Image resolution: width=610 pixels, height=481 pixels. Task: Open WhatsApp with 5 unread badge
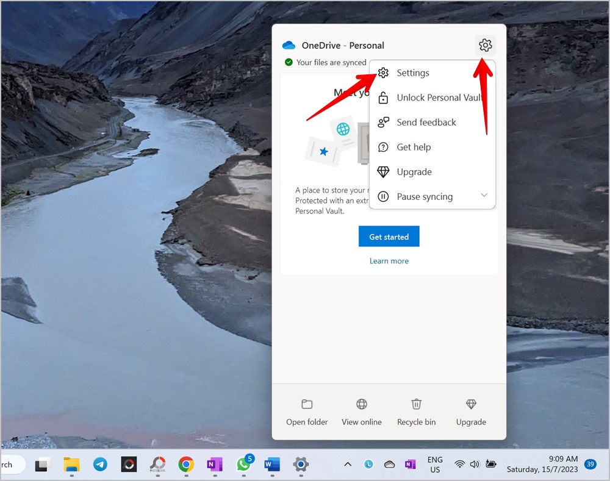point(244,463)
